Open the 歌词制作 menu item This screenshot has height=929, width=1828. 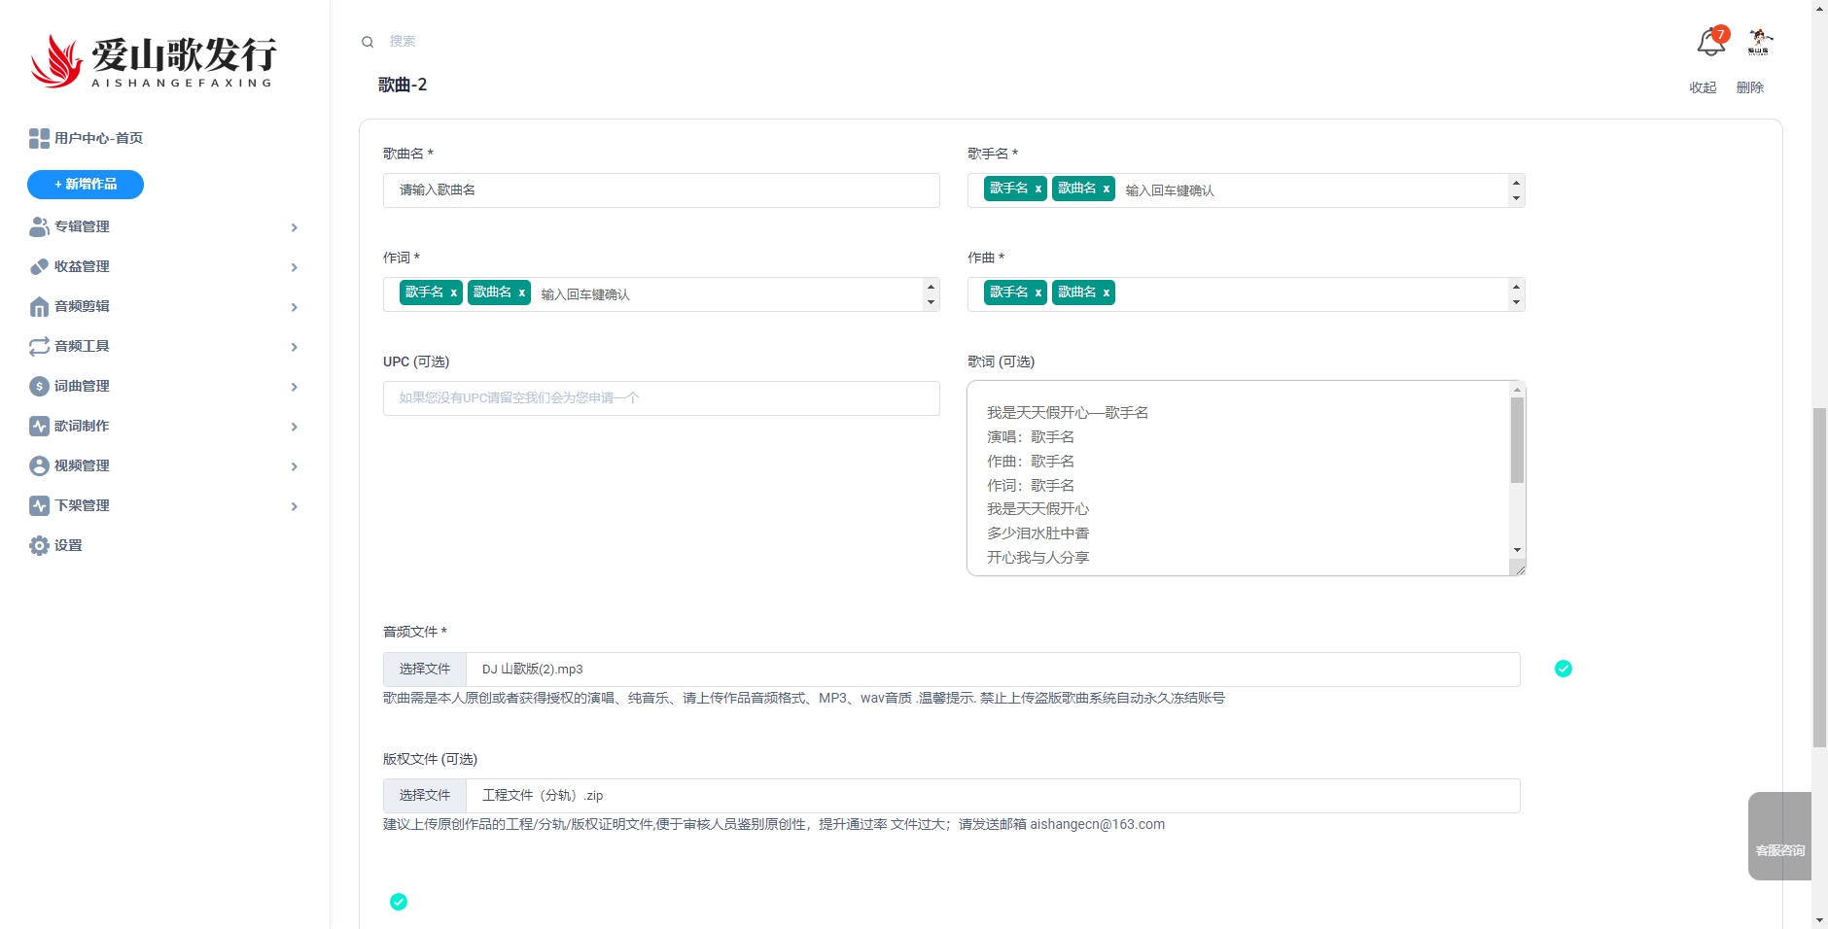point(82,427)
